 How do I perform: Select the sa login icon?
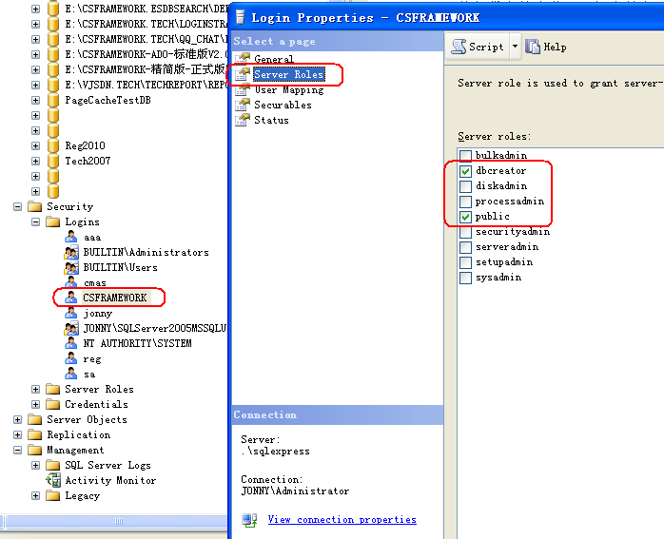pyautogui.click(x=71, y=374)
